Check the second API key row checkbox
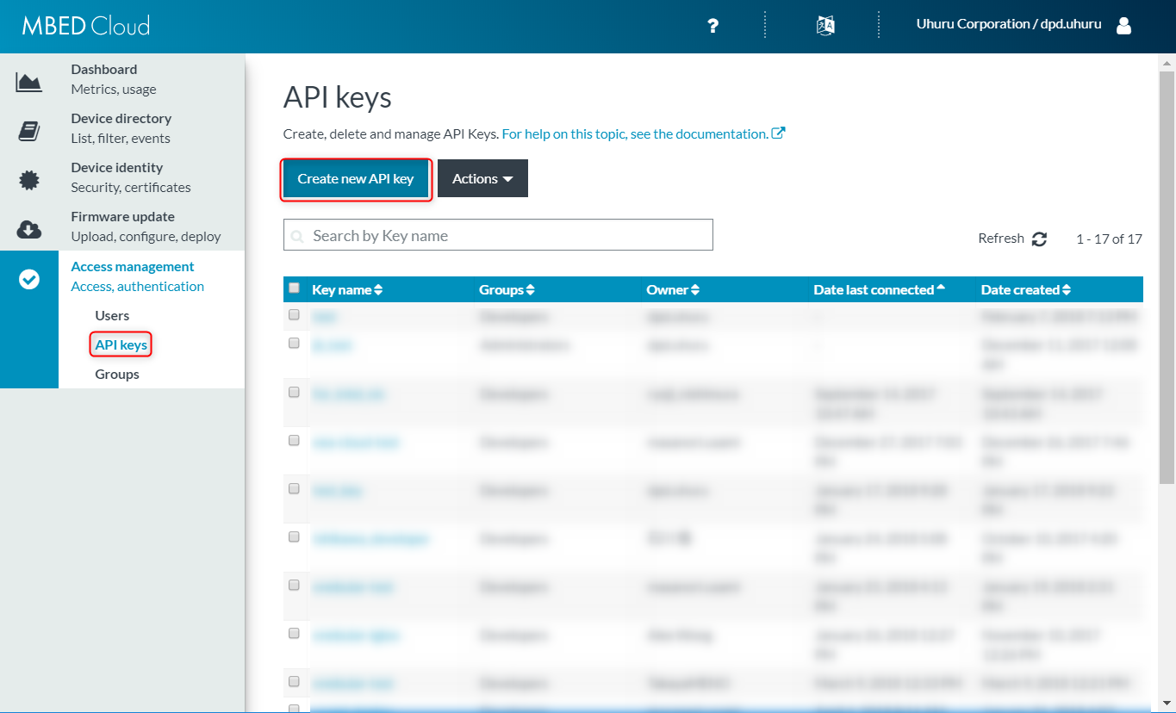The image size is (1176, 713). [x=294, y=344]
